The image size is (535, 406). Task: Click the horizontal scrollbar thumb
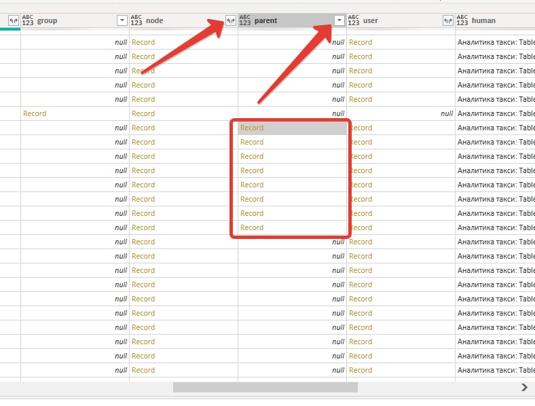coord(265,387)
